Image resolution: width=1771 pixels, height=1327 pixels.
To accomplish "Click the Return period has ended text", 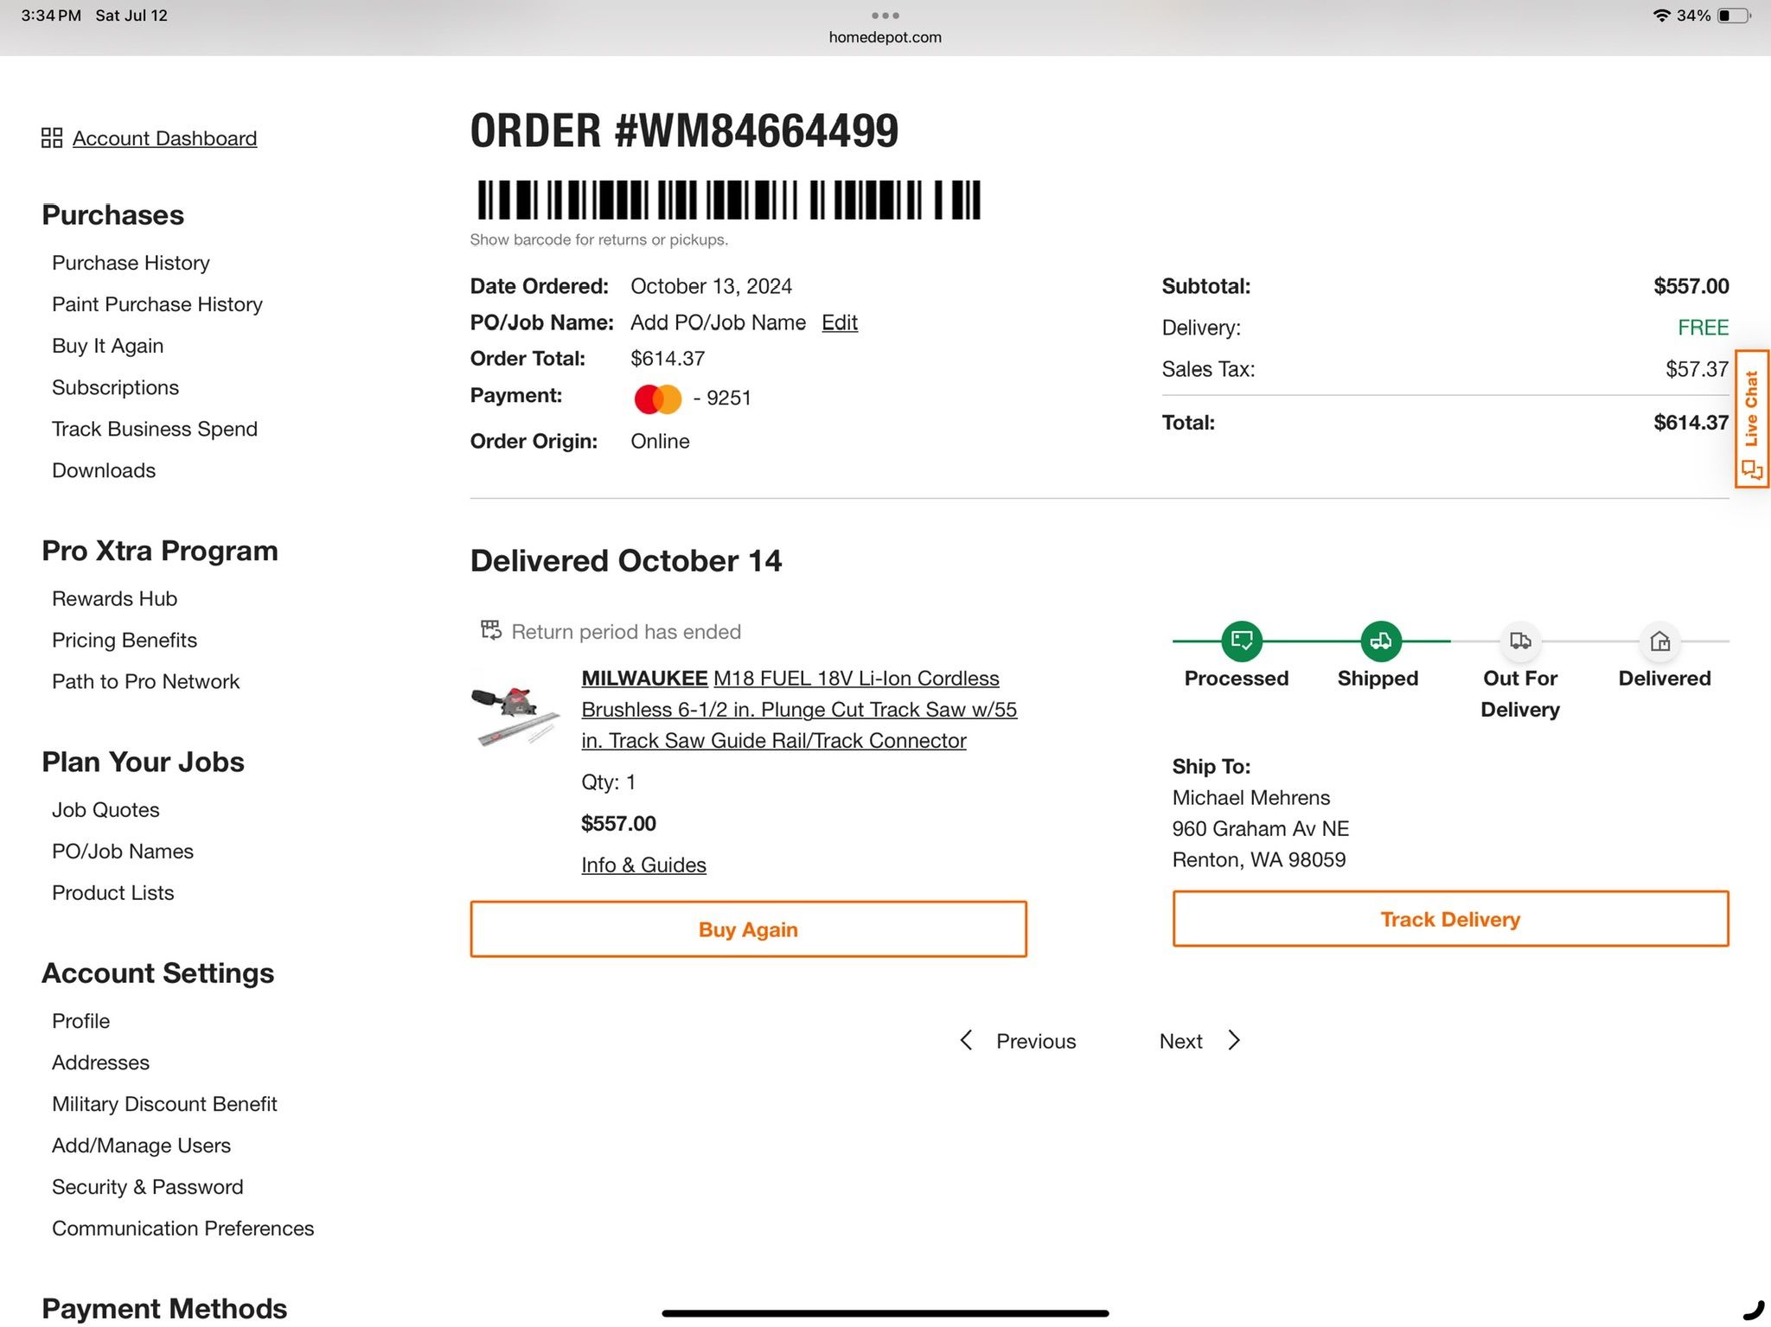I will [626, 632].
